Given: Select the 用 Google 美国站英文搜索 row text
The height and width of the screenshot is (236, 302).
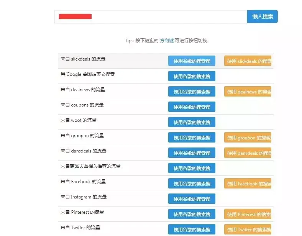Looking at the screenshot, I should point(88,74).
